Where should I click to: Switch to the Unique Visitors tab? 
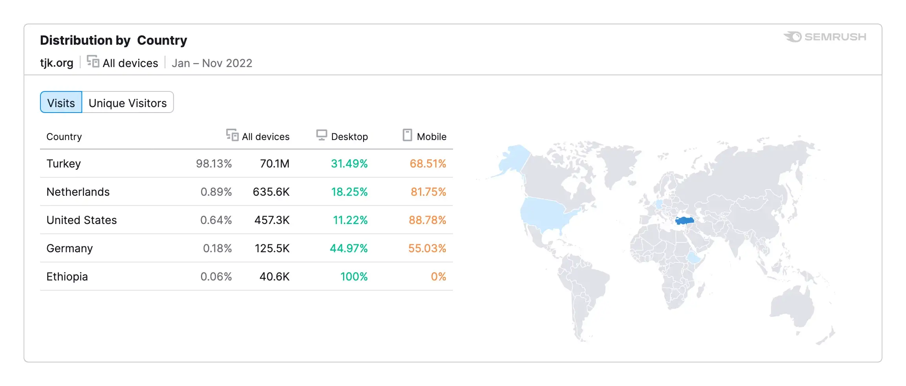pos(128,102)
